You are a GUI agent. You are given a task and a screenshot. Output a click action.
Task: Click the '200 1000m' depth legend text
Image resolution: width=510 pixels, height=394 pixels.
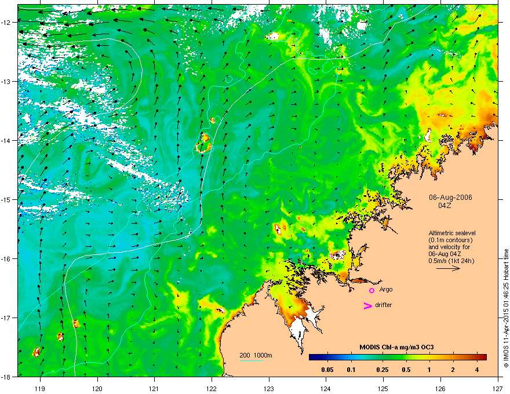point(256,355)
